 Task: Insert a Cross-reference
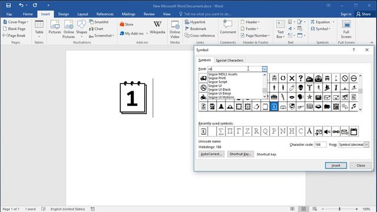(x=200, y=35)
